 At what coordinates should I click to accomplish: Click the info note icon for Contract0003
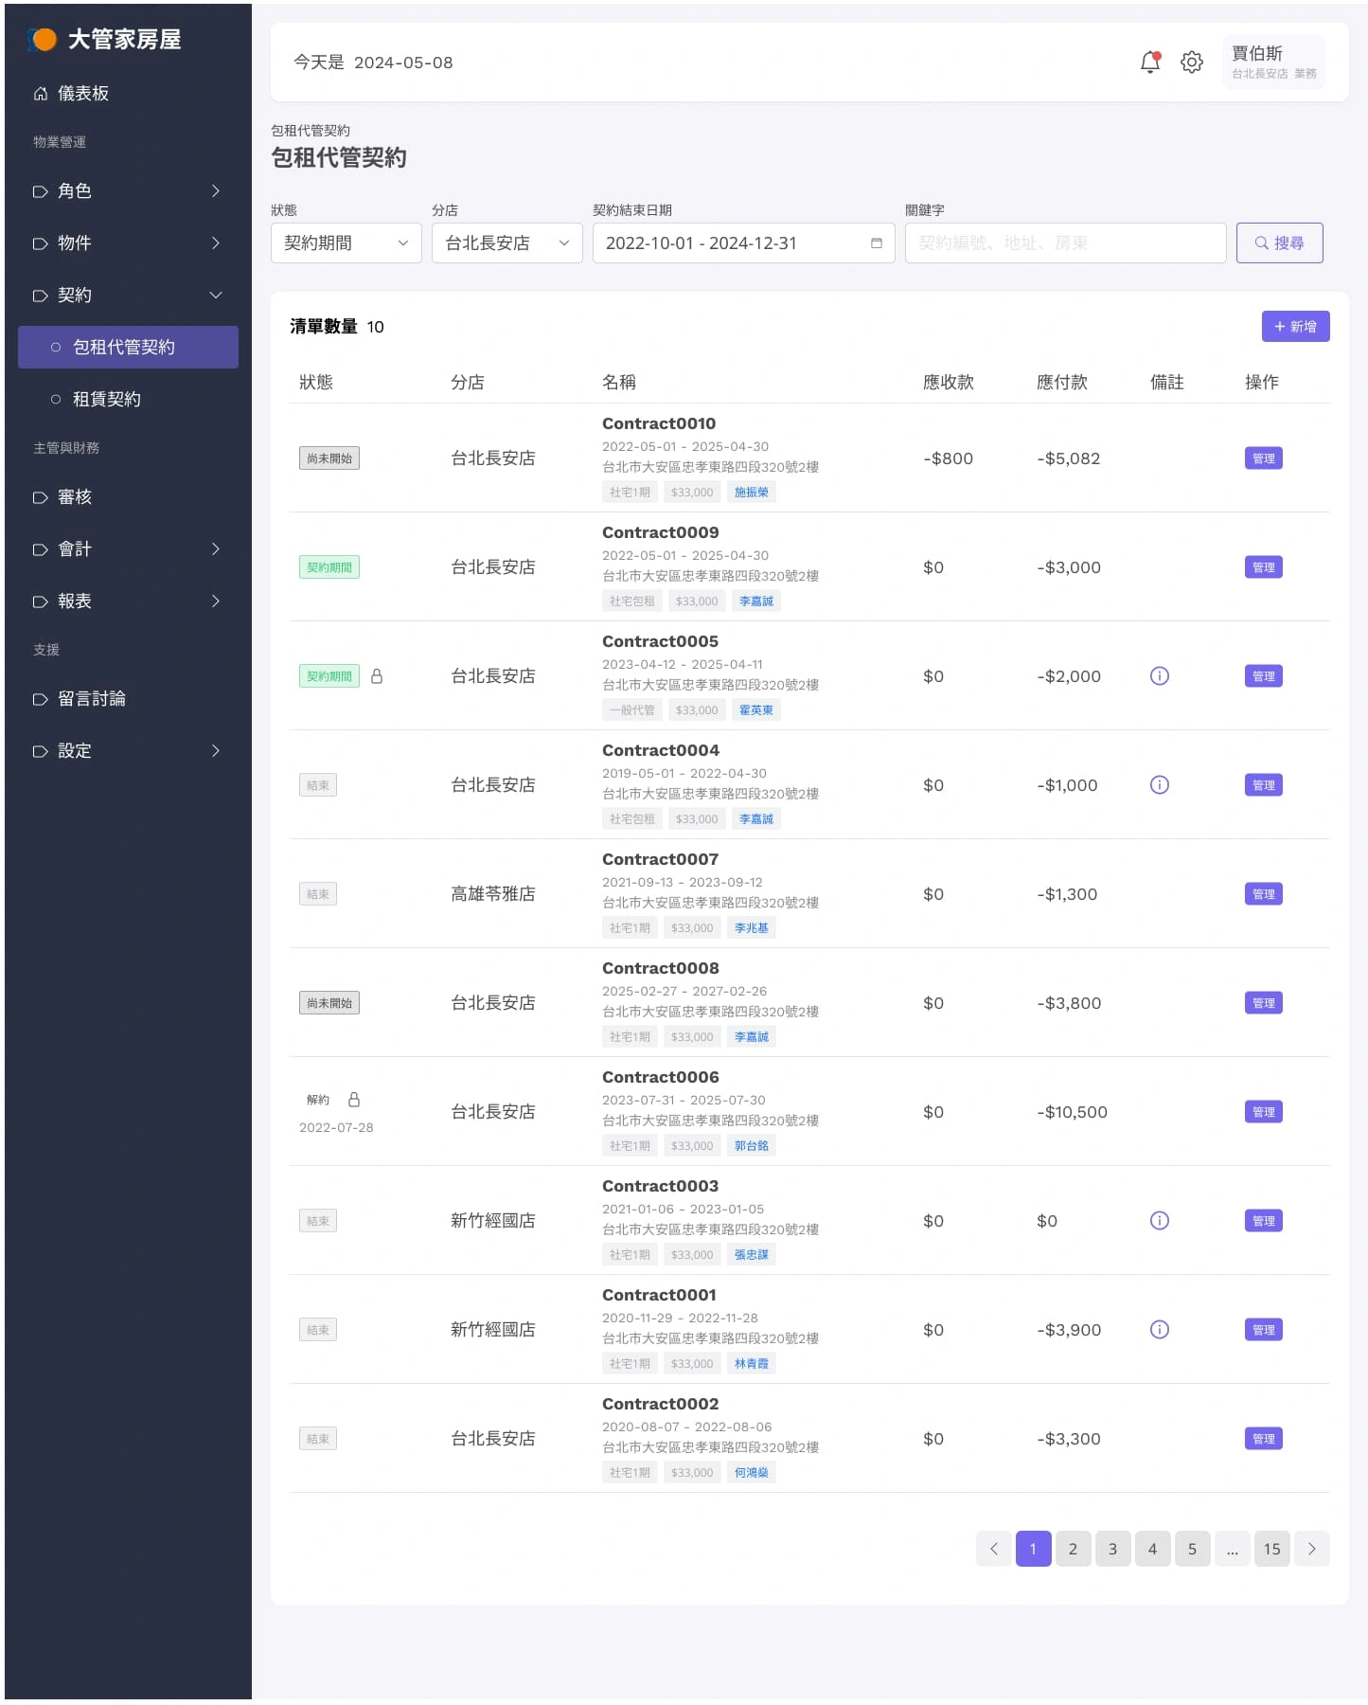tap(1159, 1221)
